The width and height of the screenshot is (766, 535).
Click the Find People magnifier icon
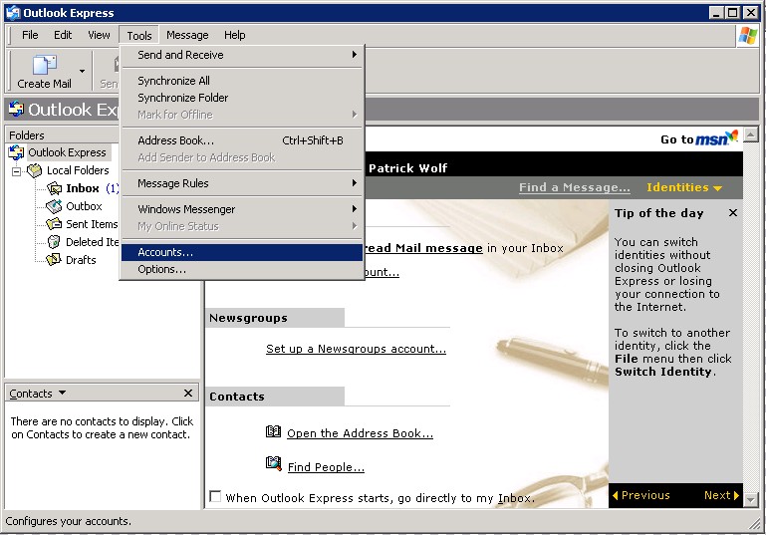pos(274,463)
